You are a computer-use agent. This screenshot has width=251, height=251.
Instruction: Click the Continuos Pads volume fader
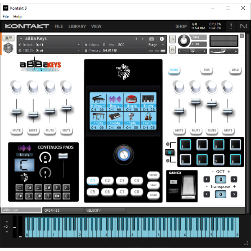tap(63, 156)
